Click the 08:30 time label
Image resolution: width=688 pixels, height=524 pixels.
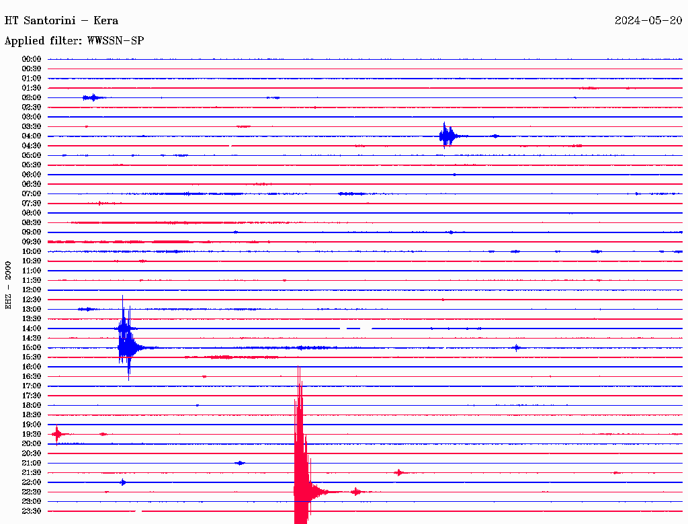[32, 223]
